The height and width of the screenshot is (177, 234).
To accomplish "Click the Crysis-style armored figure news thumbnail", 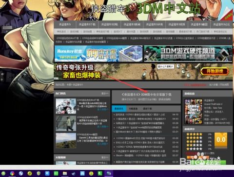I will pos(66,106).
